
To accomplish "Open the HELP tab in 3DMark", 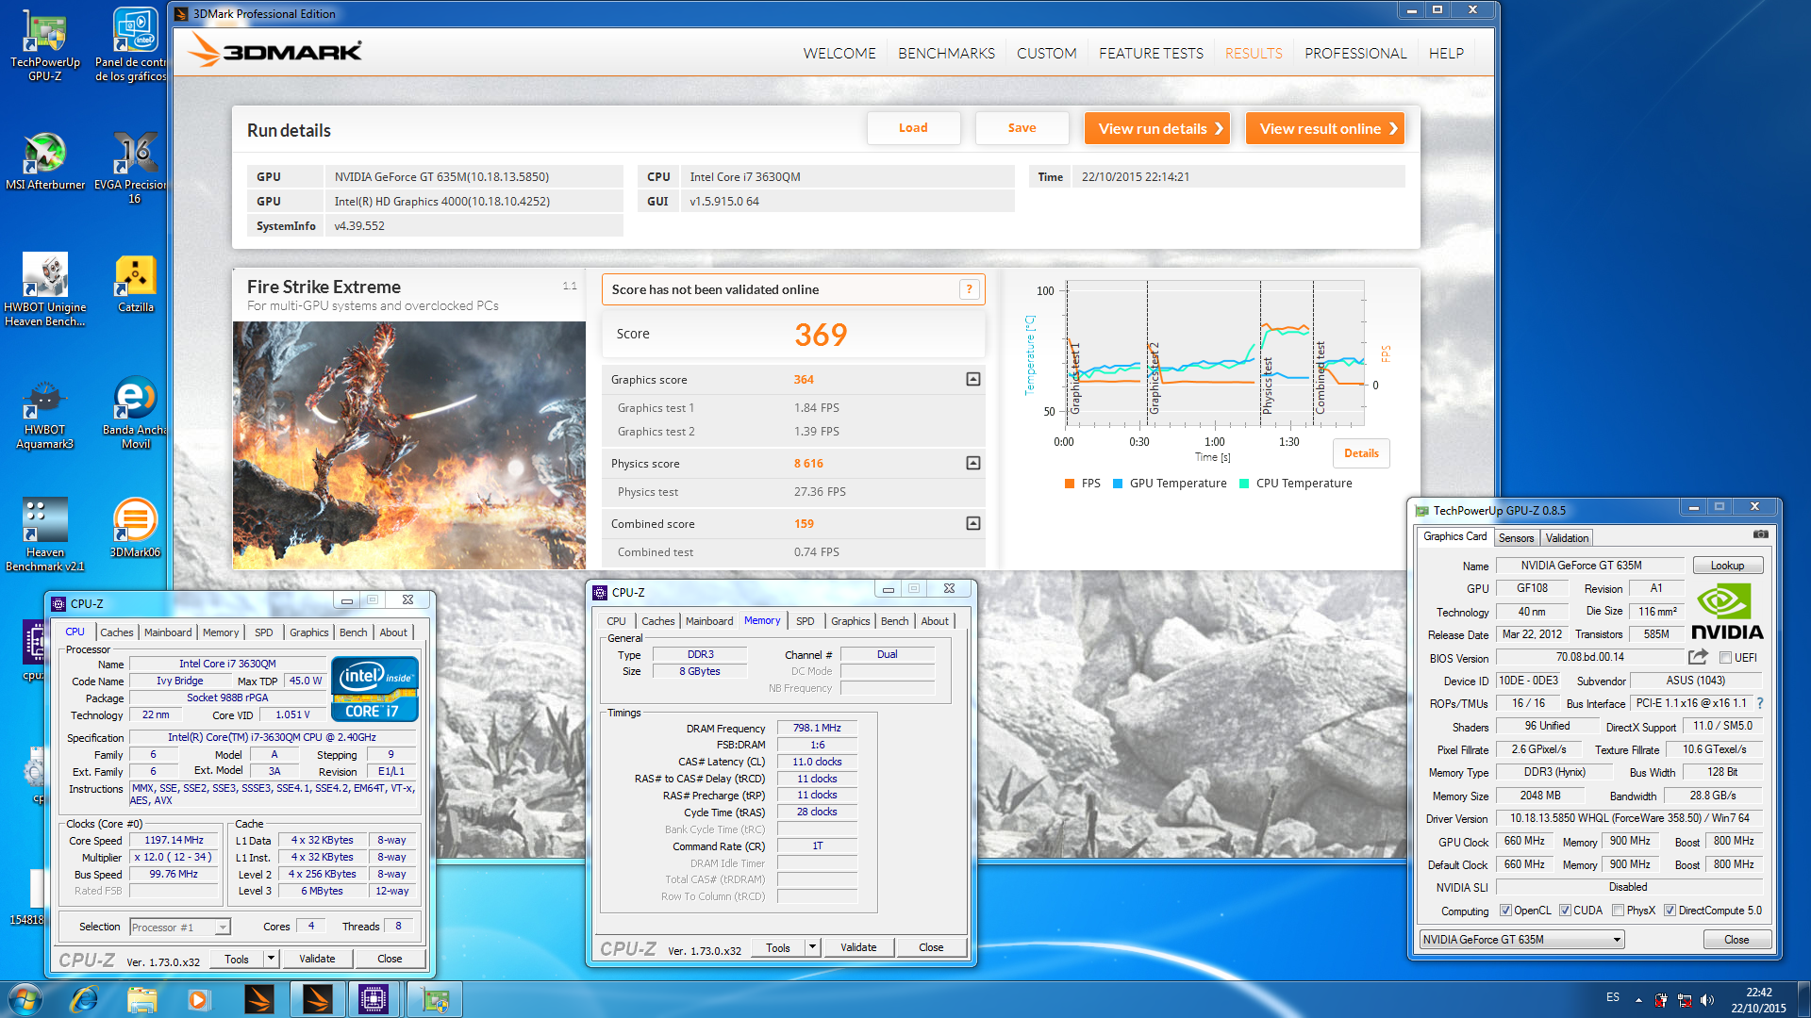I will tap(1446, 54).
